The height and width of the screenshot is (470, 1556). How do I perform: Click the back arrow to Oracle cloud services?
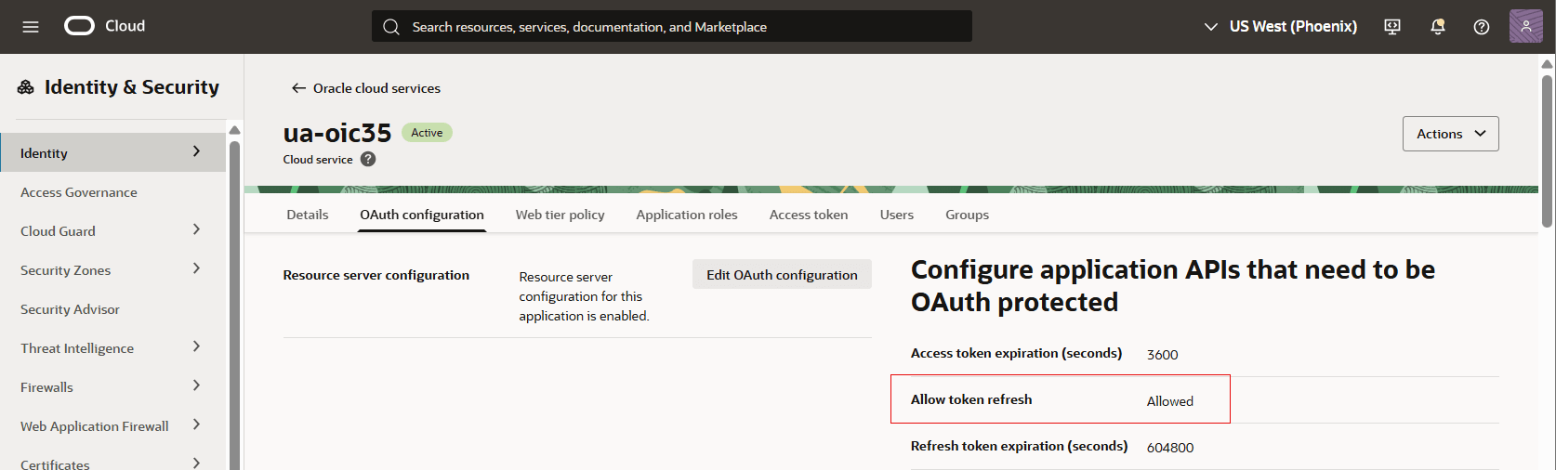point(298,88)
